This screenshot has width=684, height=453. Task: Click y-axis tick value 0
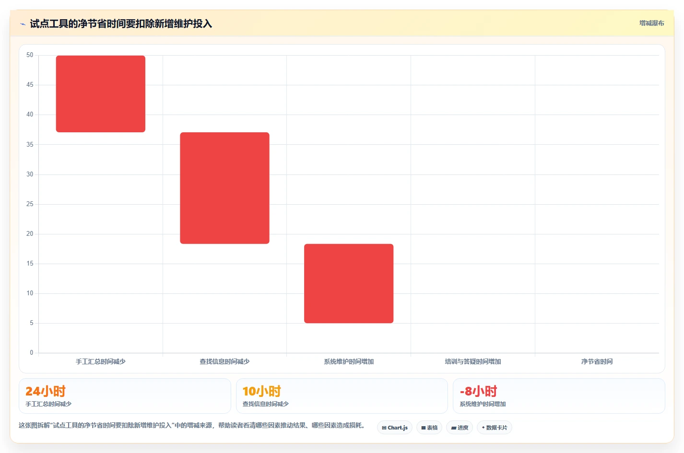32,353
